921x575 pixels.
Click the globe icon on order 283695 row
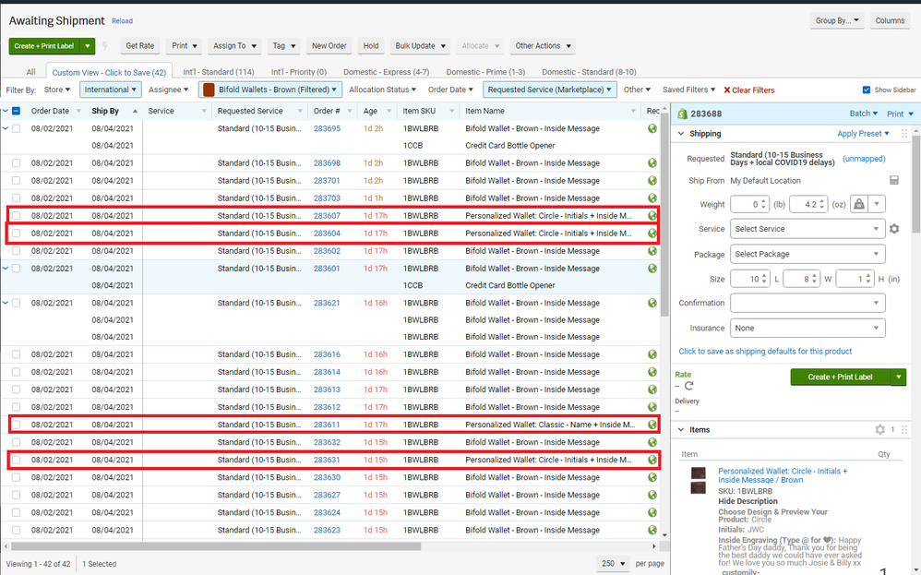tap(652, 129)
